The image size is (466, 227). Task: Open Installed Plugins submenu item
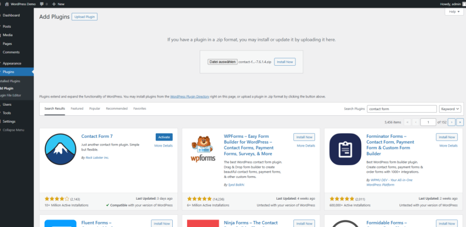(10, 81)
